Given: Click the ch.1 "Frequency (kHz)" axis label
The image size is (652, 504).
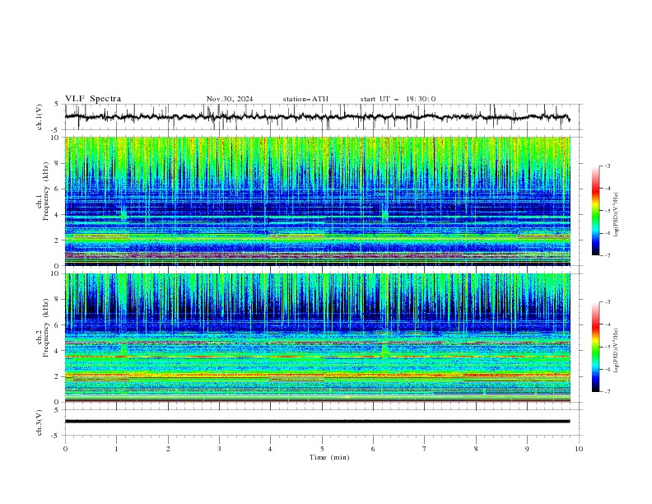Looking at the screenshot, I should point(46,191).
